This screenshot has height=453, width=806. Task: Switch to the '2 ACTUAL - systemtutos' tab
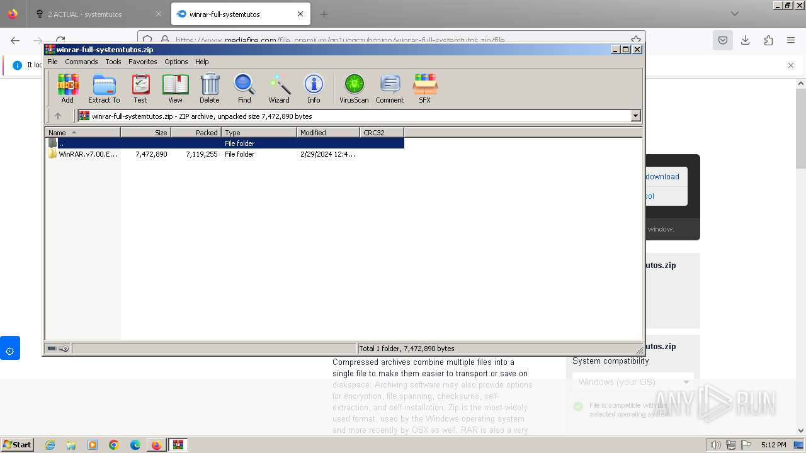98,14
